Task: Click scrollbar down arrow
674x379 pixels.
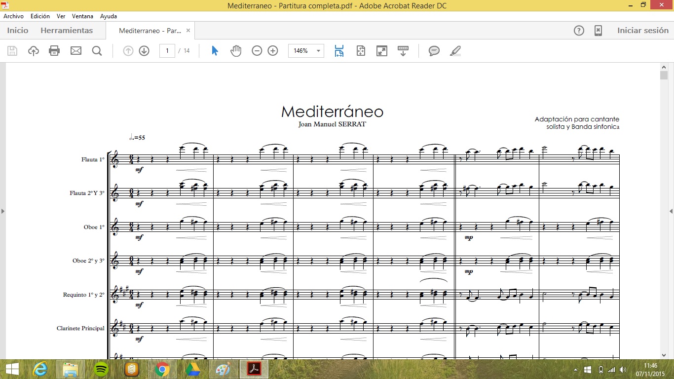Action: [x=664, y=355]
